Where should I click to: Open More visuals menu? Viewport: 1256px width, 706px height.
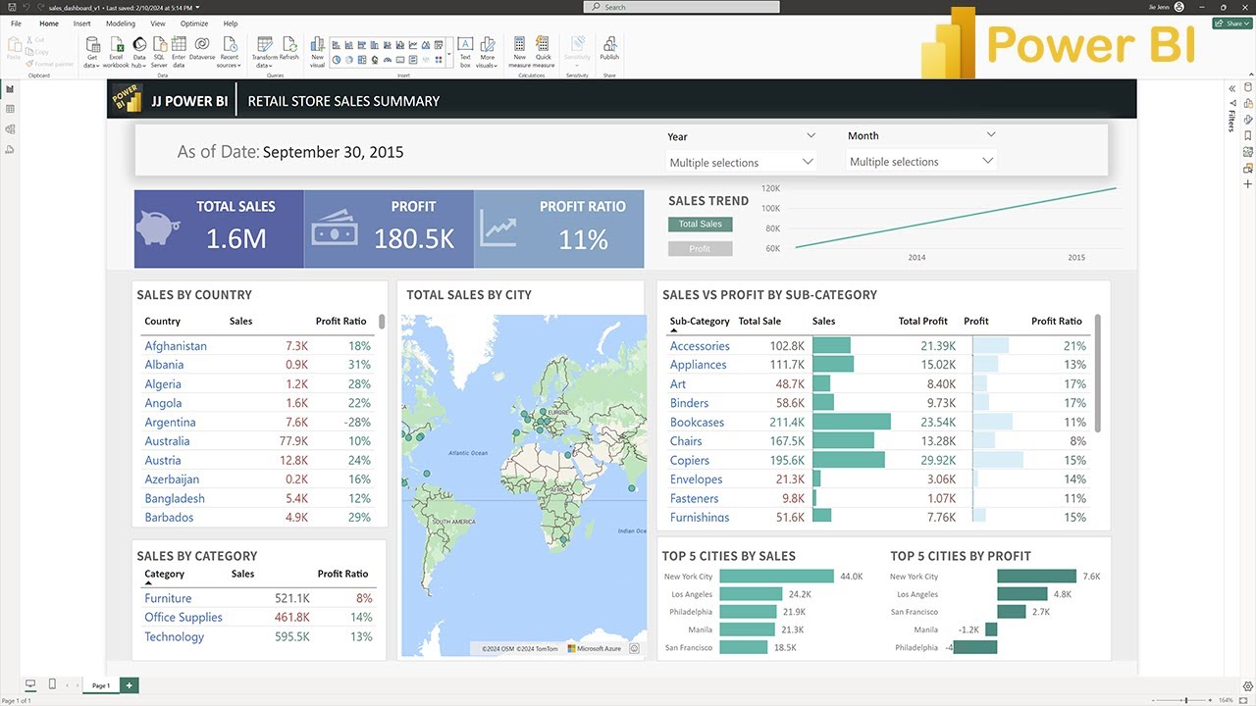pos(488,52)
